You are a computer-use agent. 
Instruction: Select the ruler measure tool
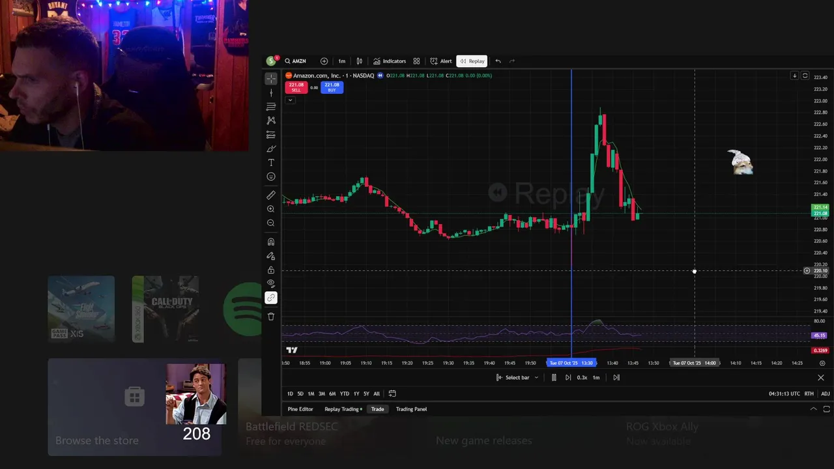point(271,195)
